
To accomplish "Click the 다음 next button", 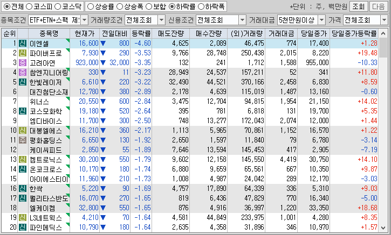I will point(378,6).
